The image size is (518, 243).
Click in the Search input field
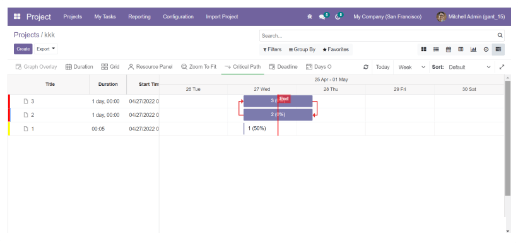tap(379, 36)
